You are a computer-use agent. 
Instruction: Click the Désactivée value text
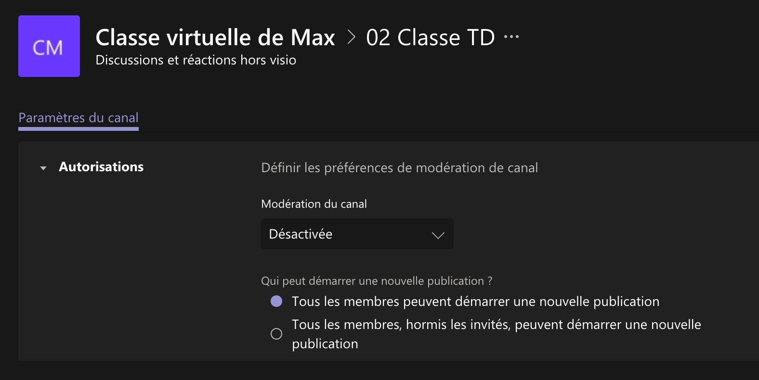tap(301, 234)
